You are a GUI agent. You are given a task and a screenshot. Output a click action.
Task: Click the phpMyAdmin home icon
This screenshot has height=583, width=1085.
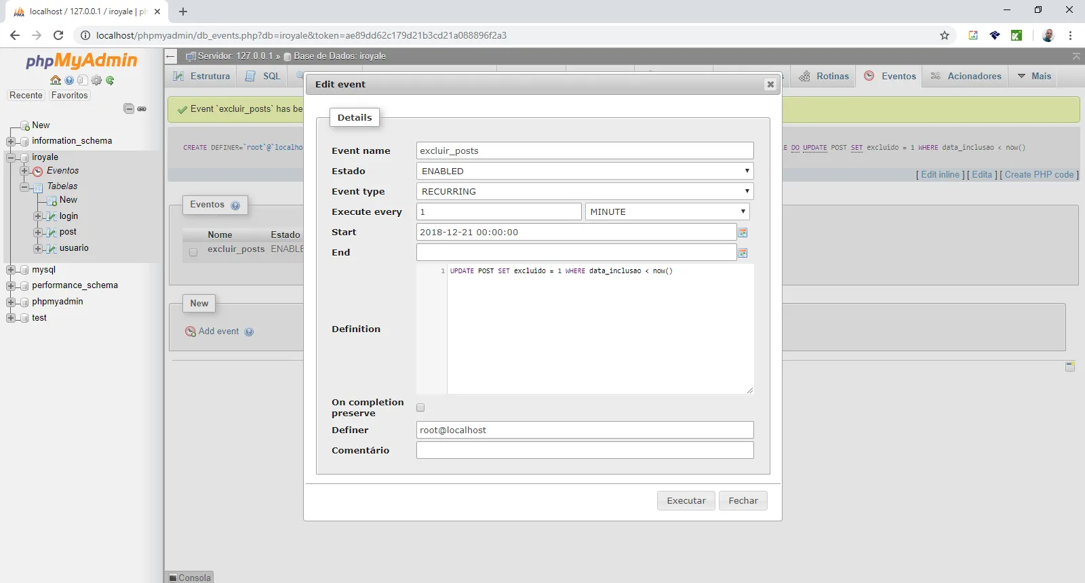point(56,80)
